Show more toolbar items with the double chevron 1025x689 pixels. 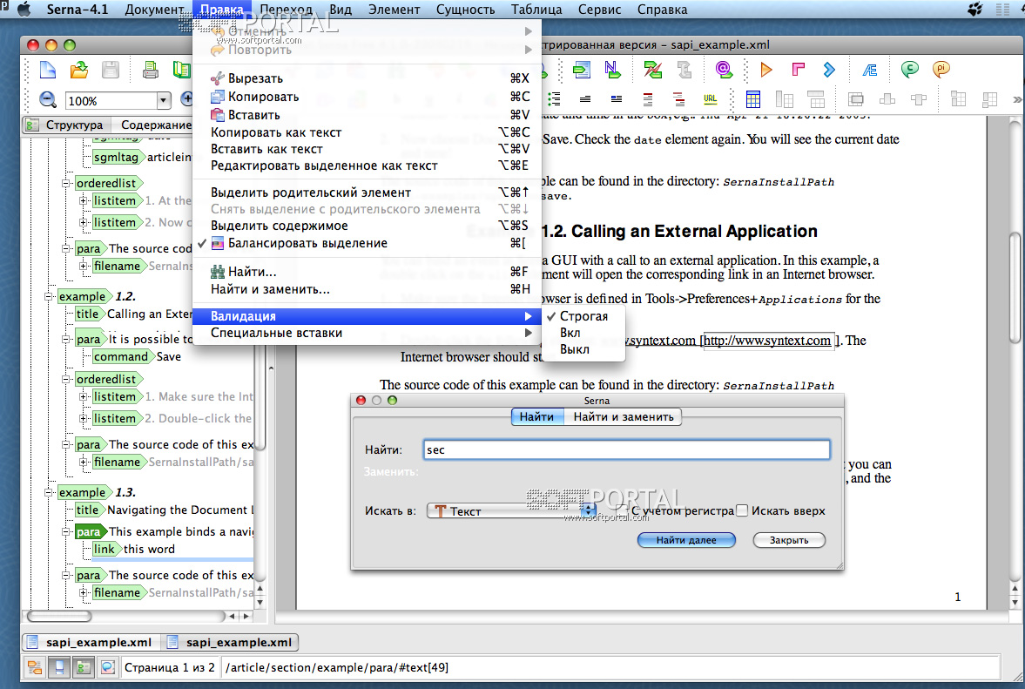[1017, 100]
